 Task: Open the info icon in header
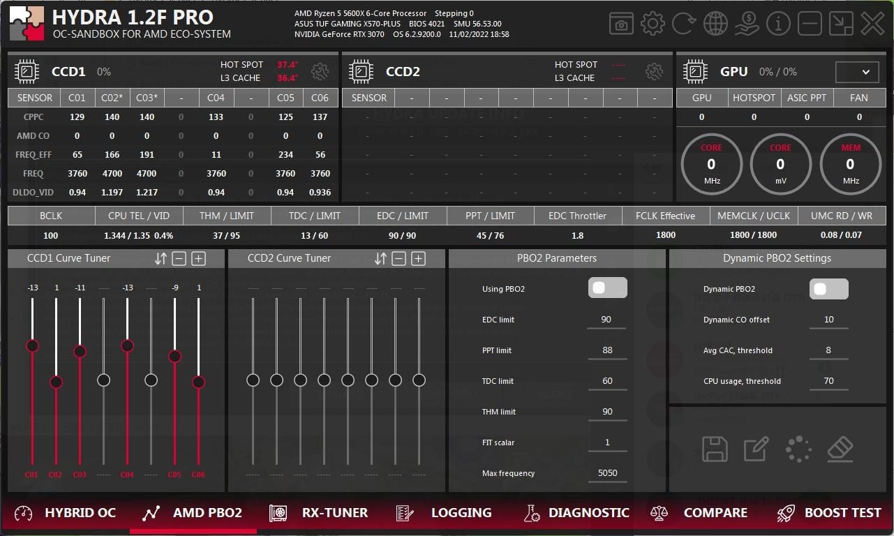(778, 24)
